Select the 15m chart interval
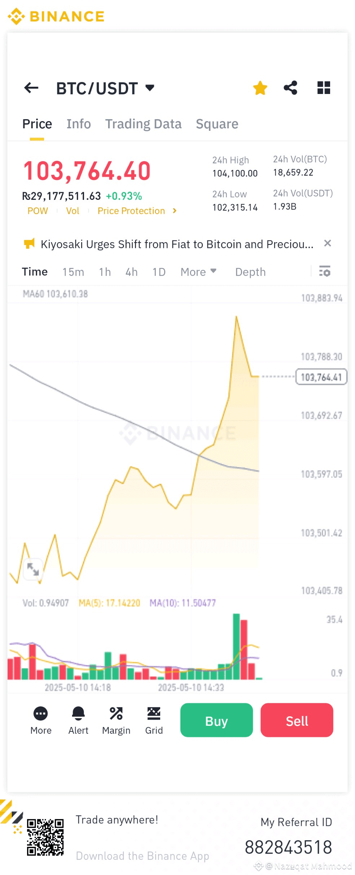355x875 pixels. coord(73,272)
